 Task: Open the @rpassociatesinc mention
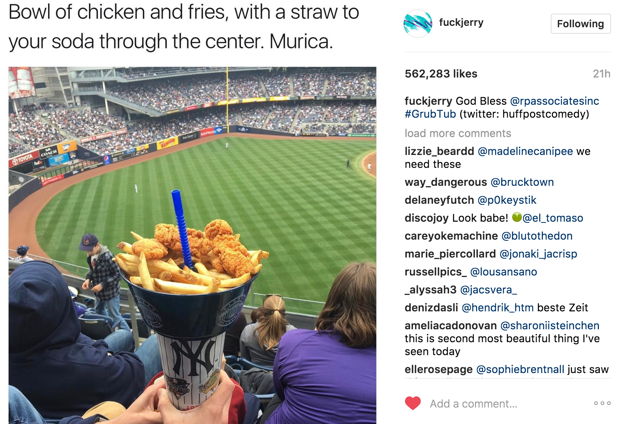(x=554, y=101)
